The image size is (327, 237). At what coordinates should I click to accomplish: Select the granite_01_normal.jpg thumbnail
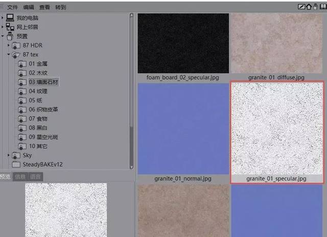pyautogui.click(x=183, y=133)
